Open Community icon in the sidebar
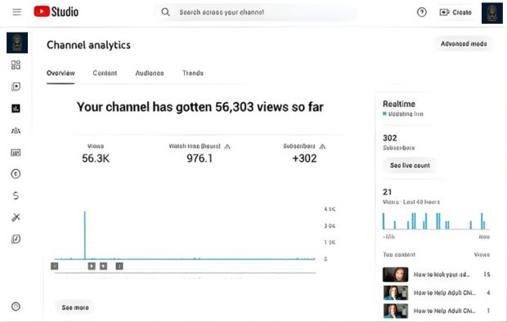This screenshot has height=322, width=507. (x=16, y=130)
